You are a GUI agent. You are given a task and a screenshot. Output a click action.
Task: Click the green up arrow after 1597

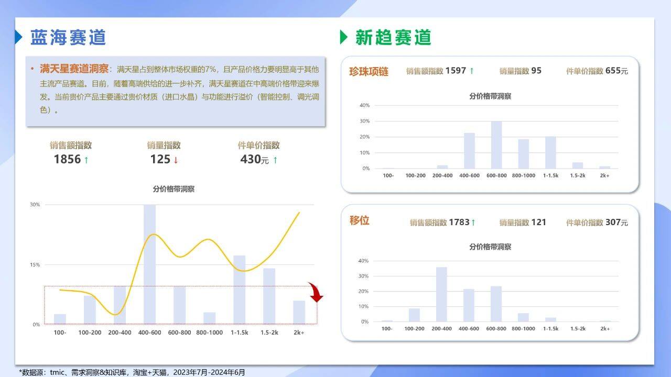point(471,71)
